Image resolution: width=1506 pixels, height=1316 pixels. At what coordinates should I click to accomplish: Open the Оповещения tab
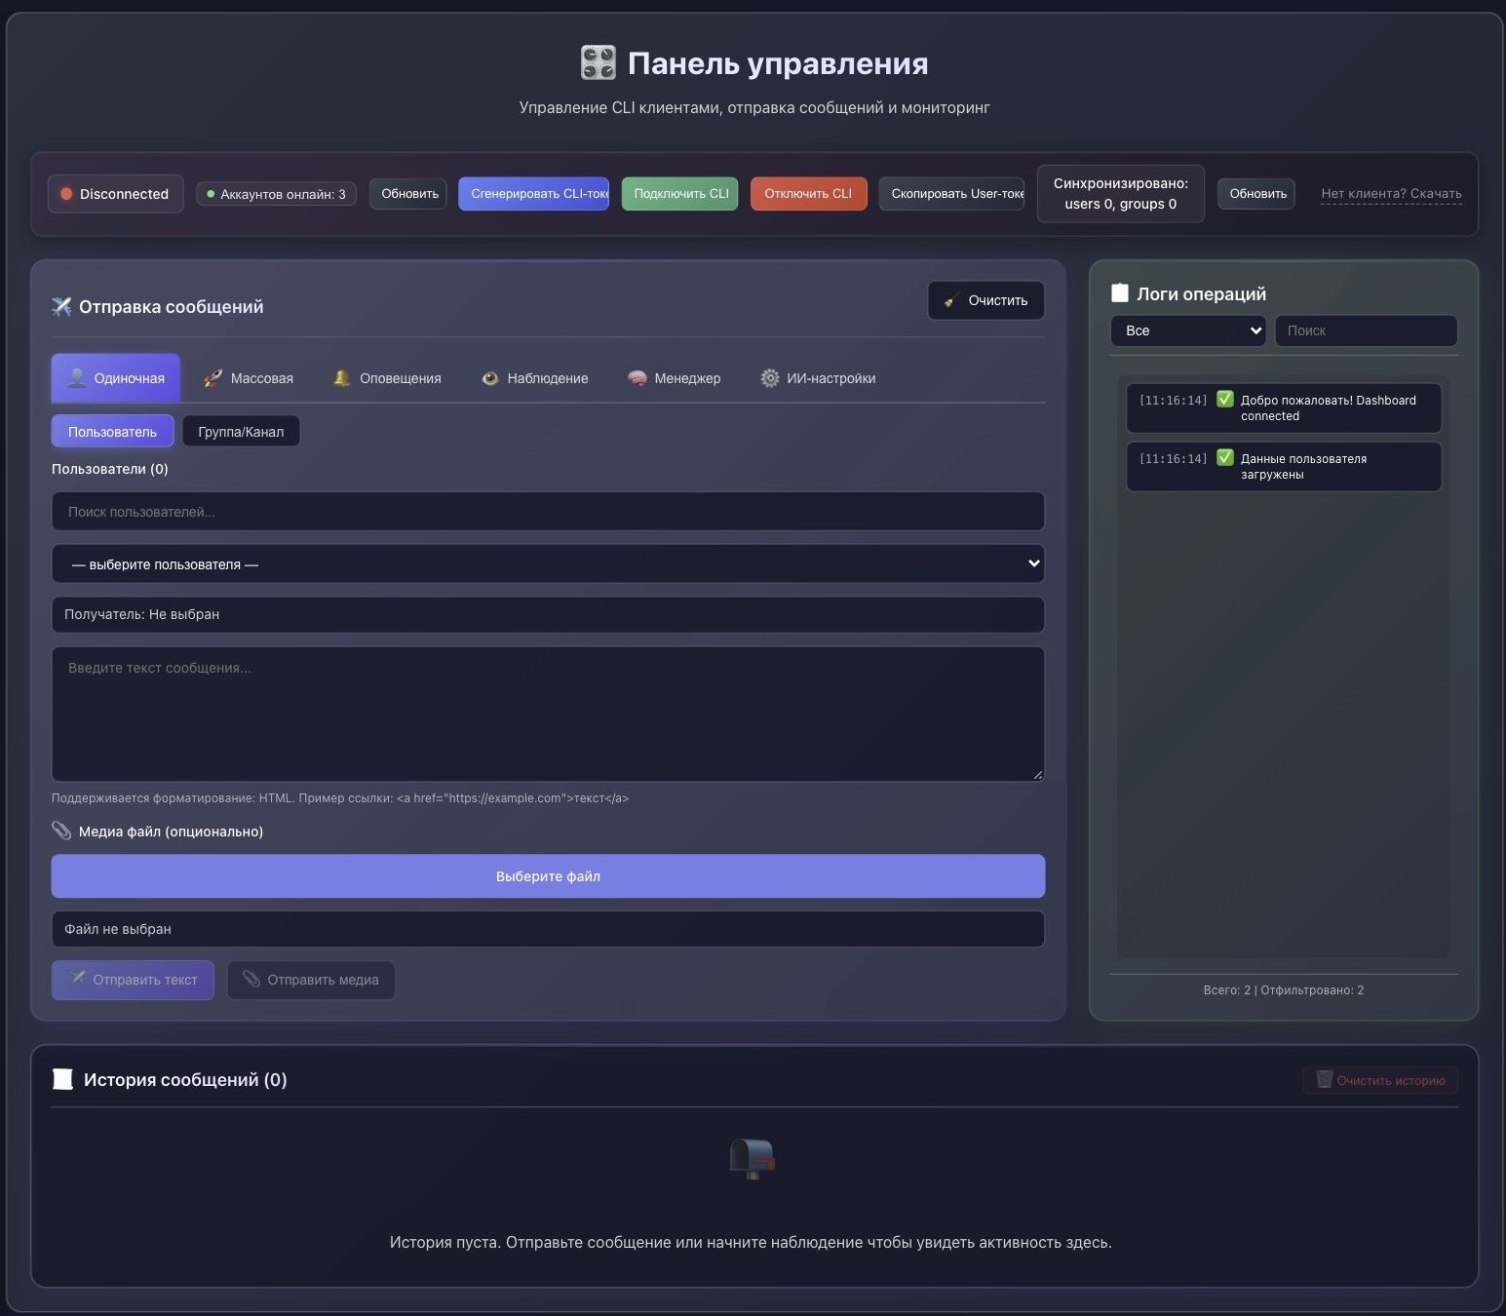[x=387, y=378]
